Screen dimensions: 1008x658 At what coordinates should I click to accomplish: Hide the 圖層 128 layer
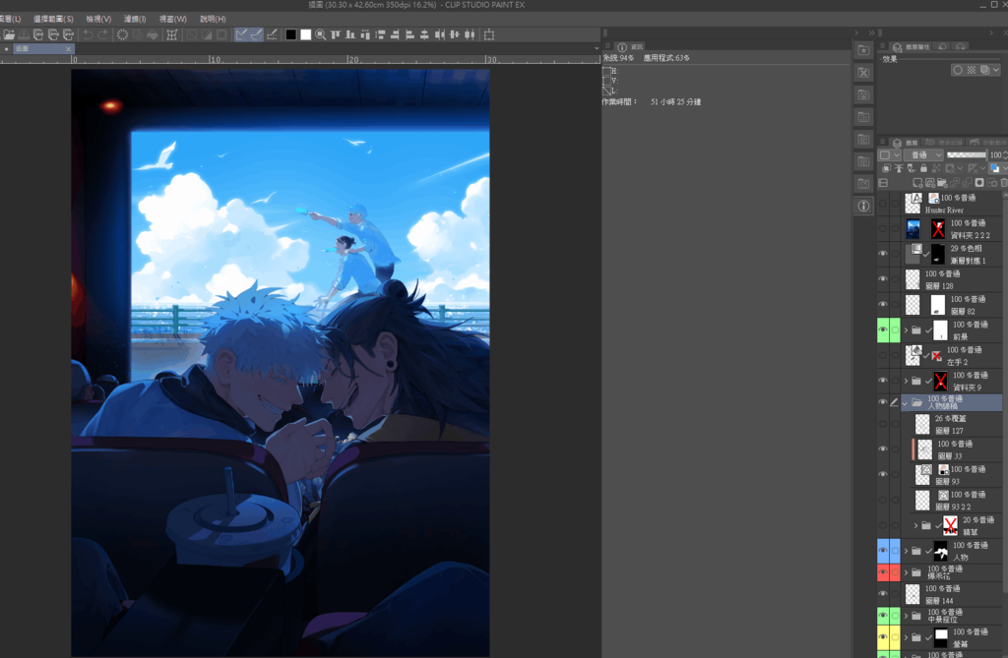click(883, 279)
